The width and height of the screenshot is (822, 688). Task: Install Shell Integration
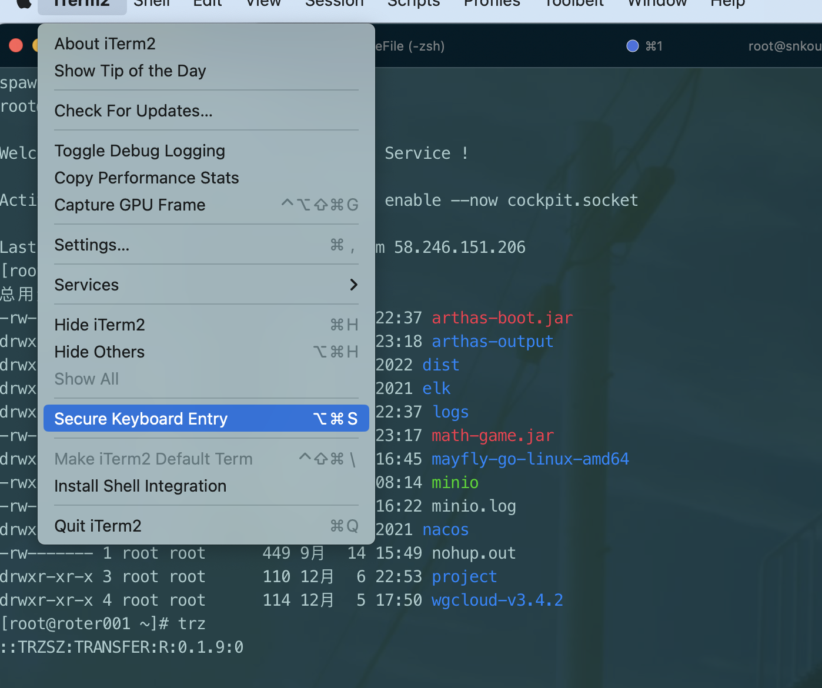[140, 486]
